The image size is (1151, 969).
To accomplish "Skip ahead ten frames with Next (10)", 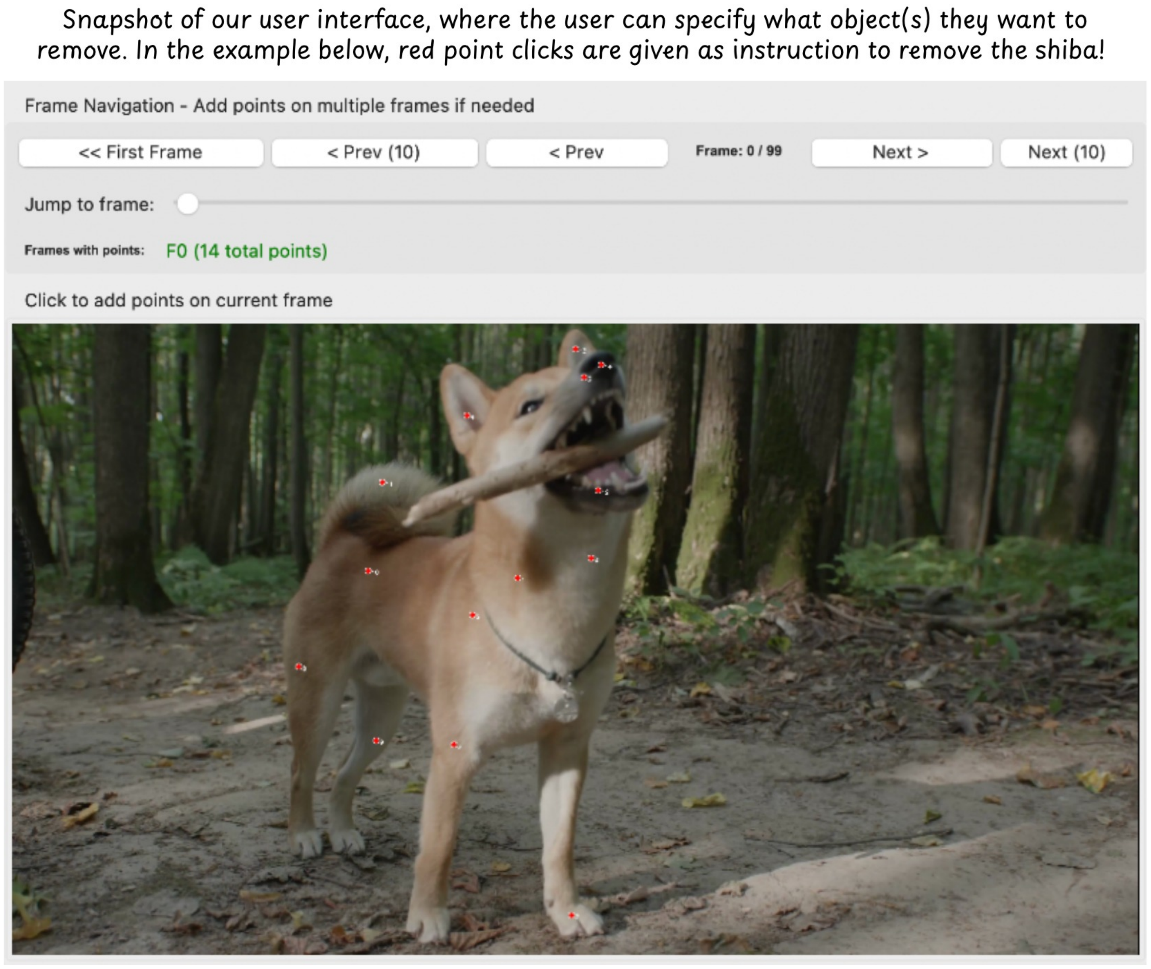I will click(1067, 152).
